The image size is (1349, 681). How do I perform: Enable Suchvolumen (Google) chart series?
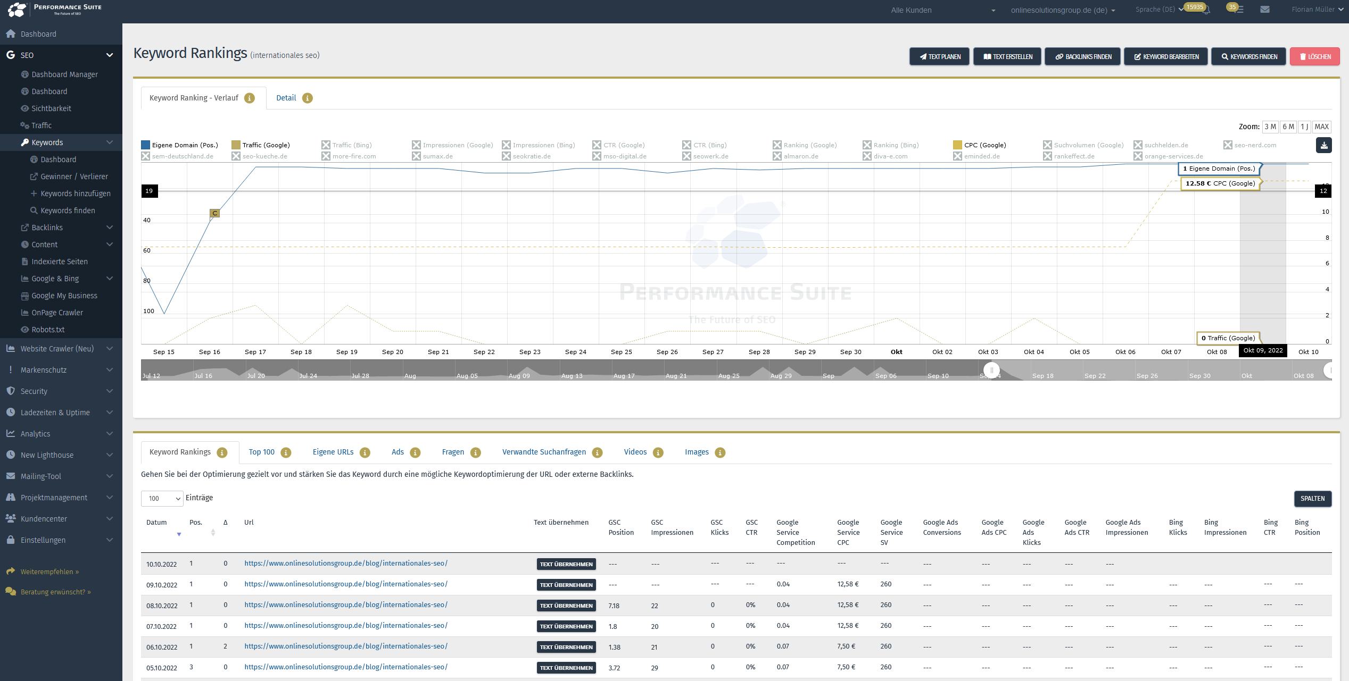(x=1083, y=145)
